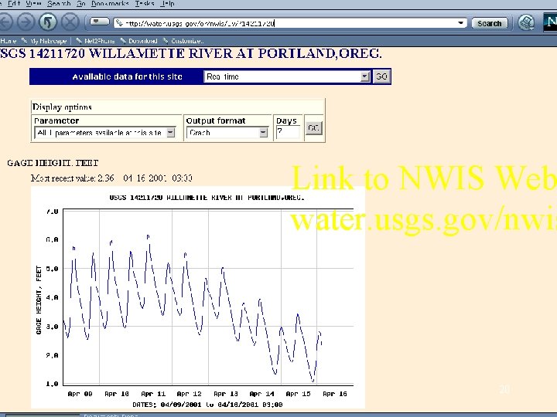Click the Customize toolbar link
This screenshot has height=417, width=557.
tap(183, 41)
